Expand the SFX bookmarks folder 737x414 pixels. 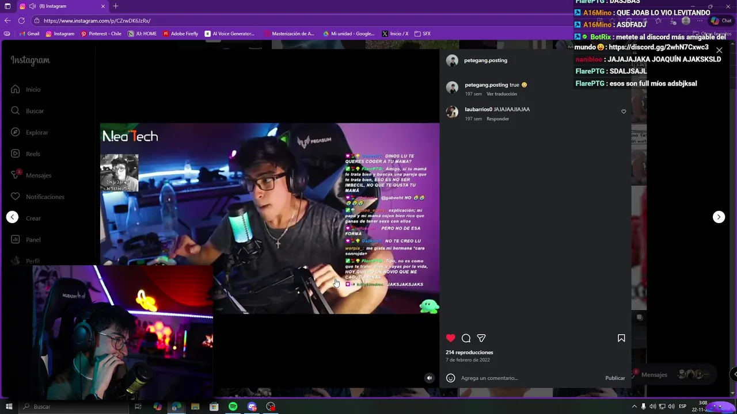[423, 34]
